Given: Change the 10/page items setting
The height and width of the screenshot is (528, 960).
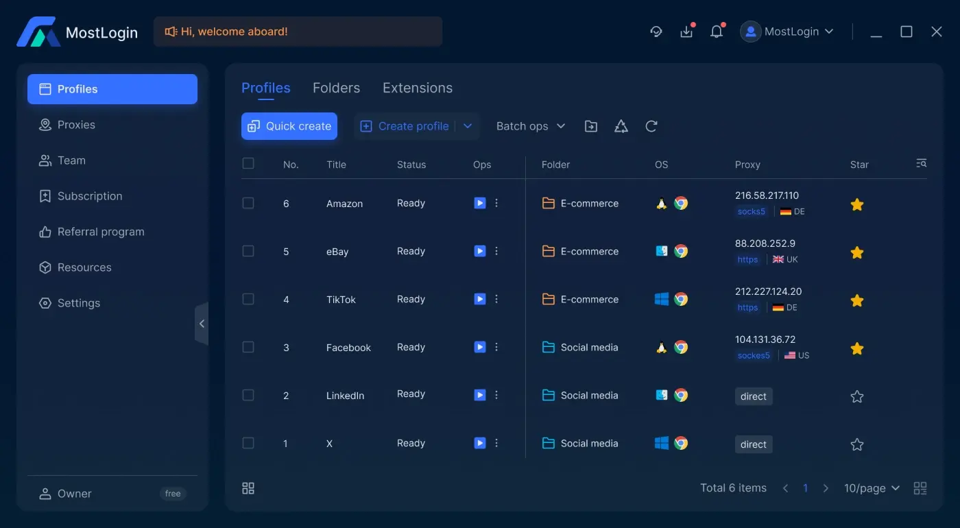Looking at the screenshot, I should click(x=872, y=488).
